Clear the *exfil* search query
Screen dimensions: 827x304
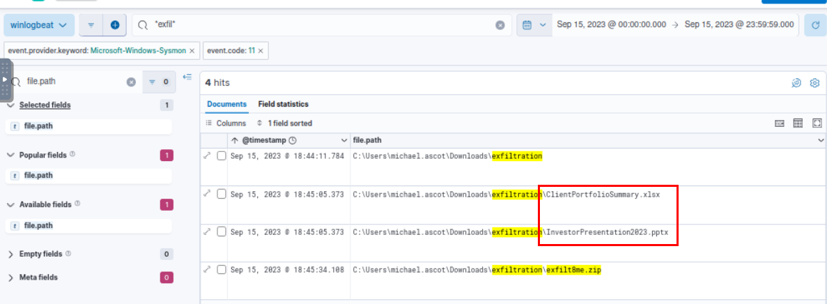point(500,25)
